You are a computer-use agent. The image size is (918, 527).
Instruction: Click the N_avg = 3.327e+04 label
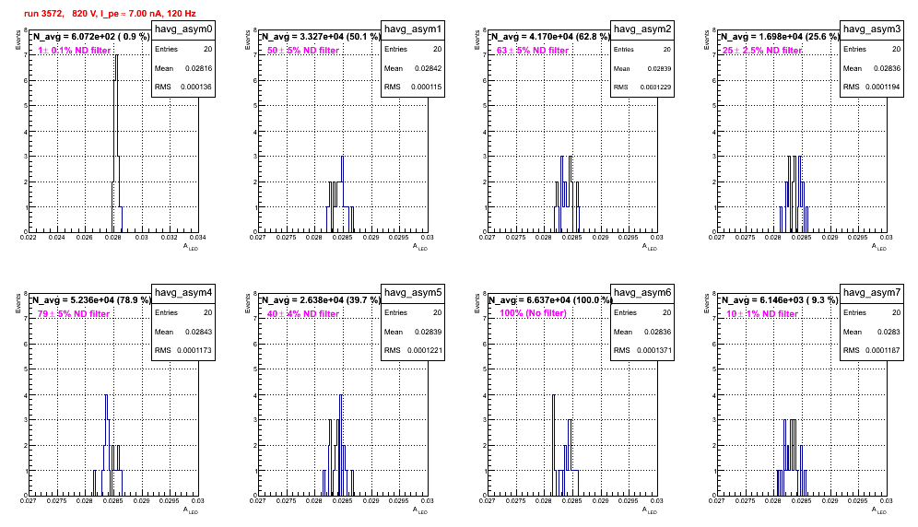tap(320, 36)
